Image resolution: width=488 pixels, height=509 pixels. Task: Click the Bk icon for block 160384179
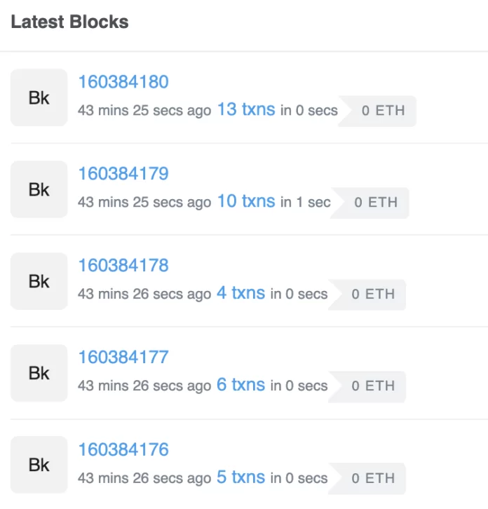(39, 189)
